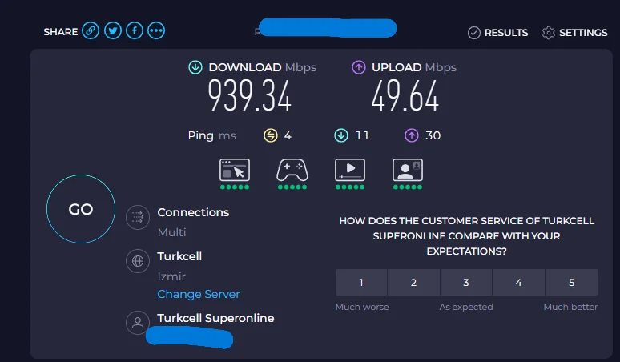The image size is (620, 362).
Task: Open the Results page
Action: tap(497, 33)
